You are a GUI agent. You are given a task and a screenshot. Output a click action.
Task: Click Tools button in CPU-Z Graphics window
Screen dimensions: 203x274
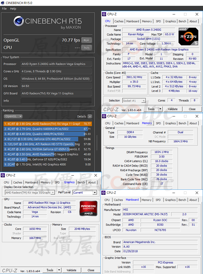click(50, 270)
